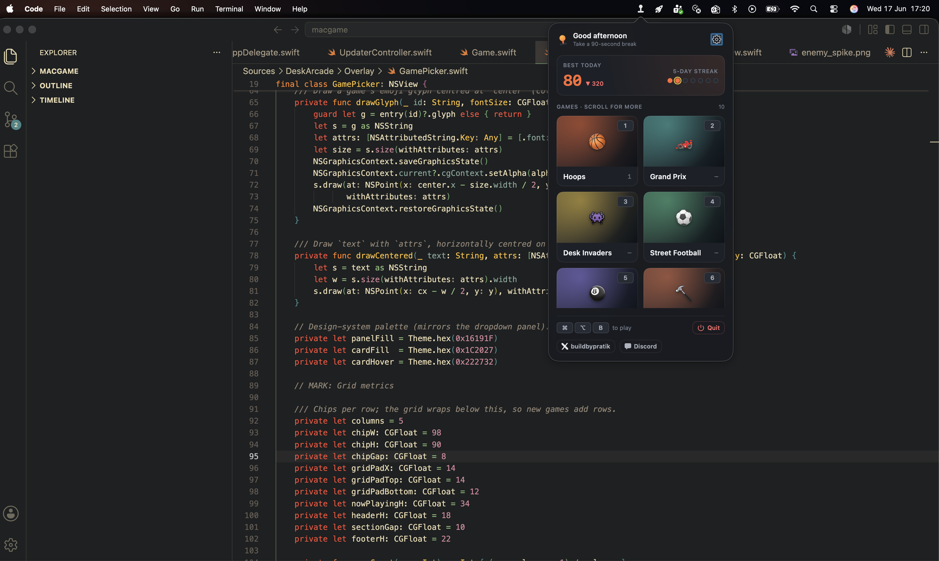
Task: Open the Explorer view in activity bar
Action: tap(11, 56)
